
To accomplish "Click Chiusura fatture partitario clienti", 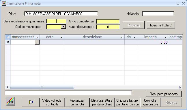I will coord(102,102).
